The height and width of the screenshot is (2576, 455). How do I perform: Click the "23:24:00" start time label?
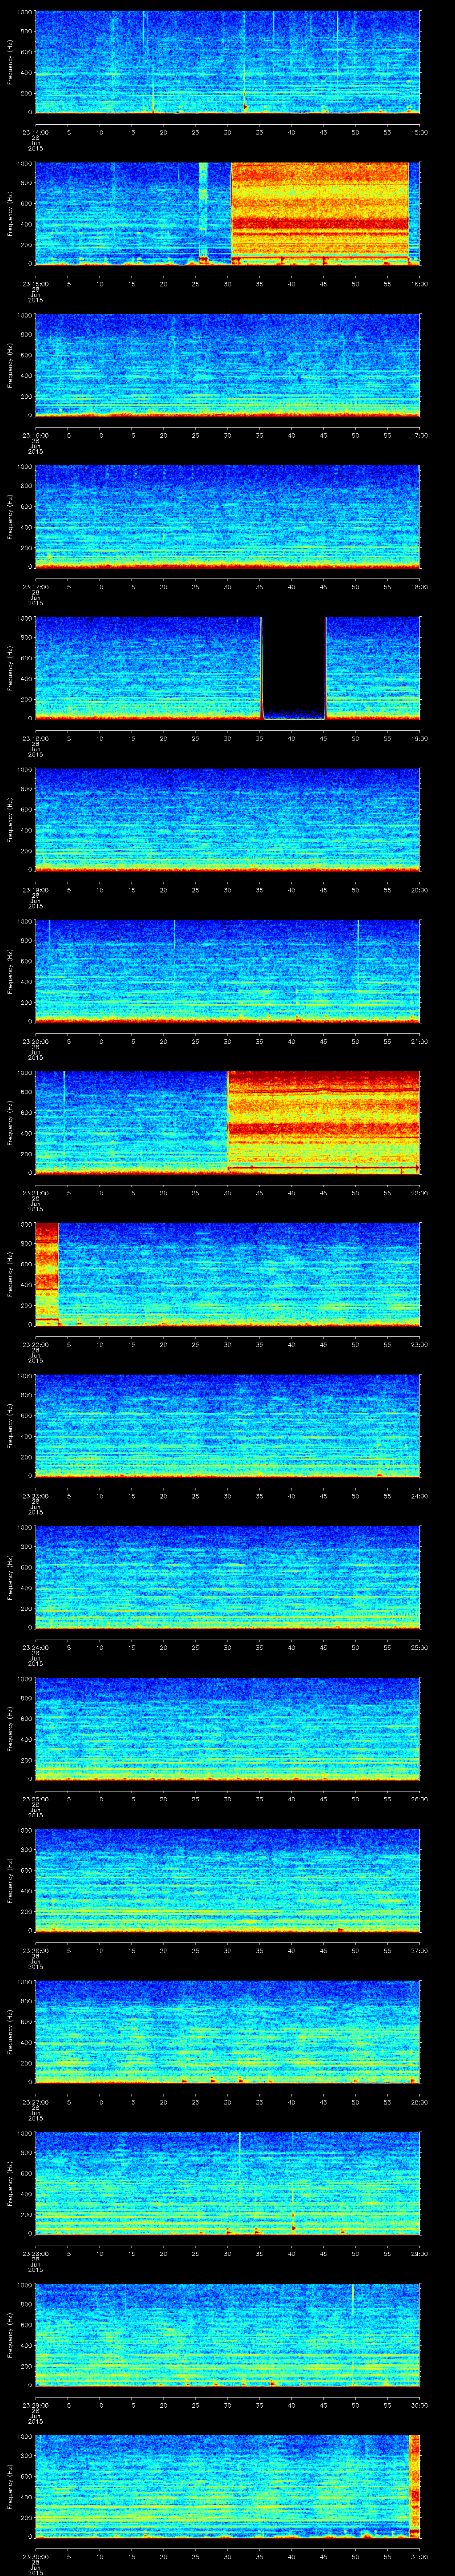click(x=35, y=1648)
